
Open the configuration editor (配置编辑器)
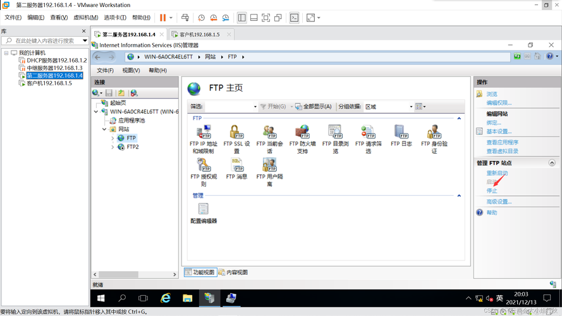tap(203, 213)
